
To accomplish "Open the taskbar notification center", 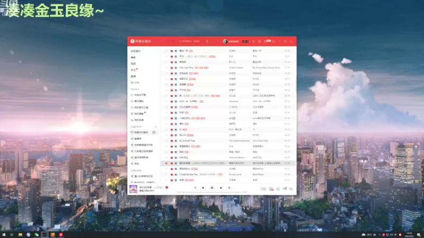I will pos(419,235).
